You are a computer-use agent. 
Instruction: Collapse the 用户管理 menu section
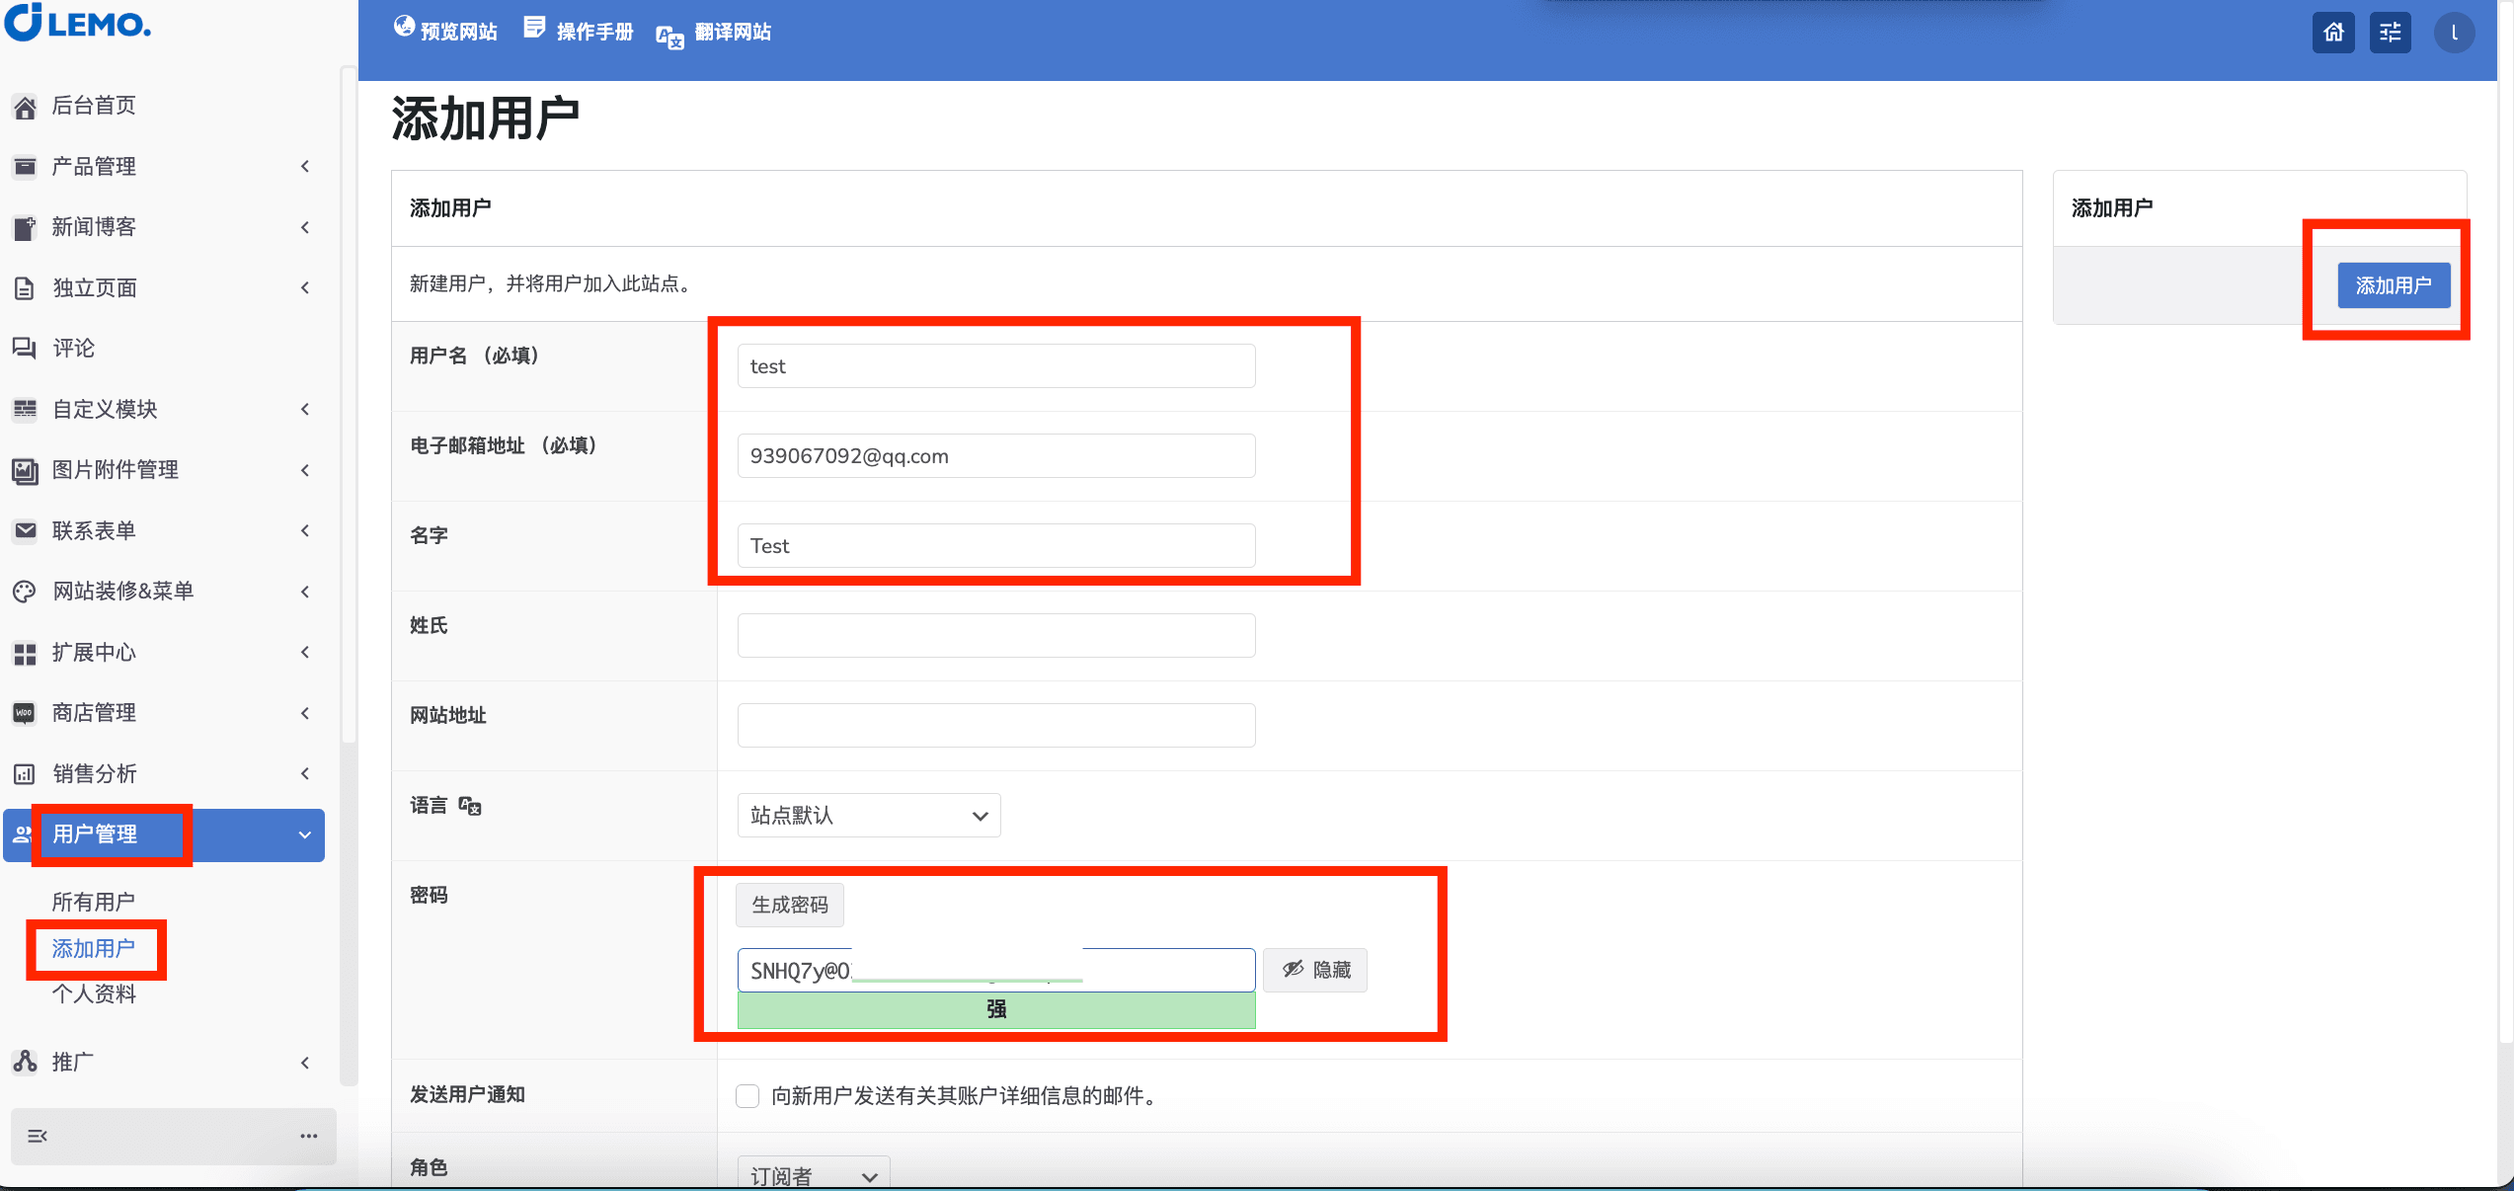[304, 835]
